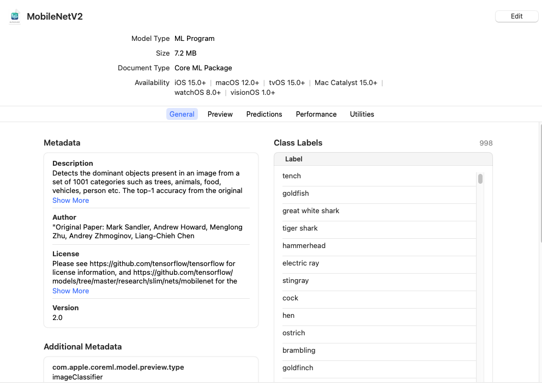Click the 'watchOS 8.0+' availability entry

(x=197, y=93)
